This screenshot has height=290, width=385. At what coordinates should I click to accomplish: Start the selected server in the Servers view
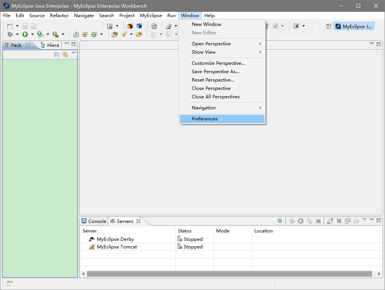pos(301,221)
